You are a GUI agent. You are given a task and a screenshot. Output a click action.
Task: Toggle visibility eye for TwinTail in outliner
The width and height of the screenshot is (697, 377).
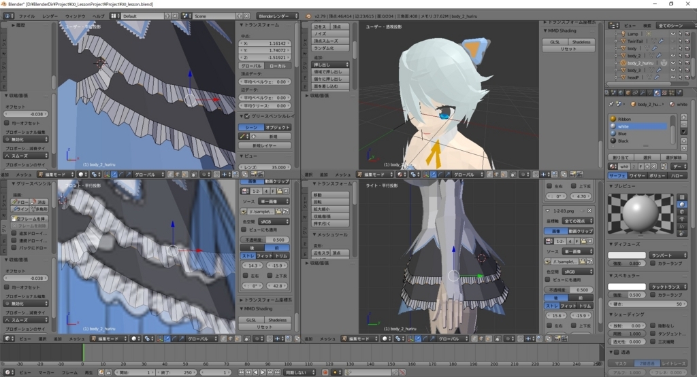[673, 41]
